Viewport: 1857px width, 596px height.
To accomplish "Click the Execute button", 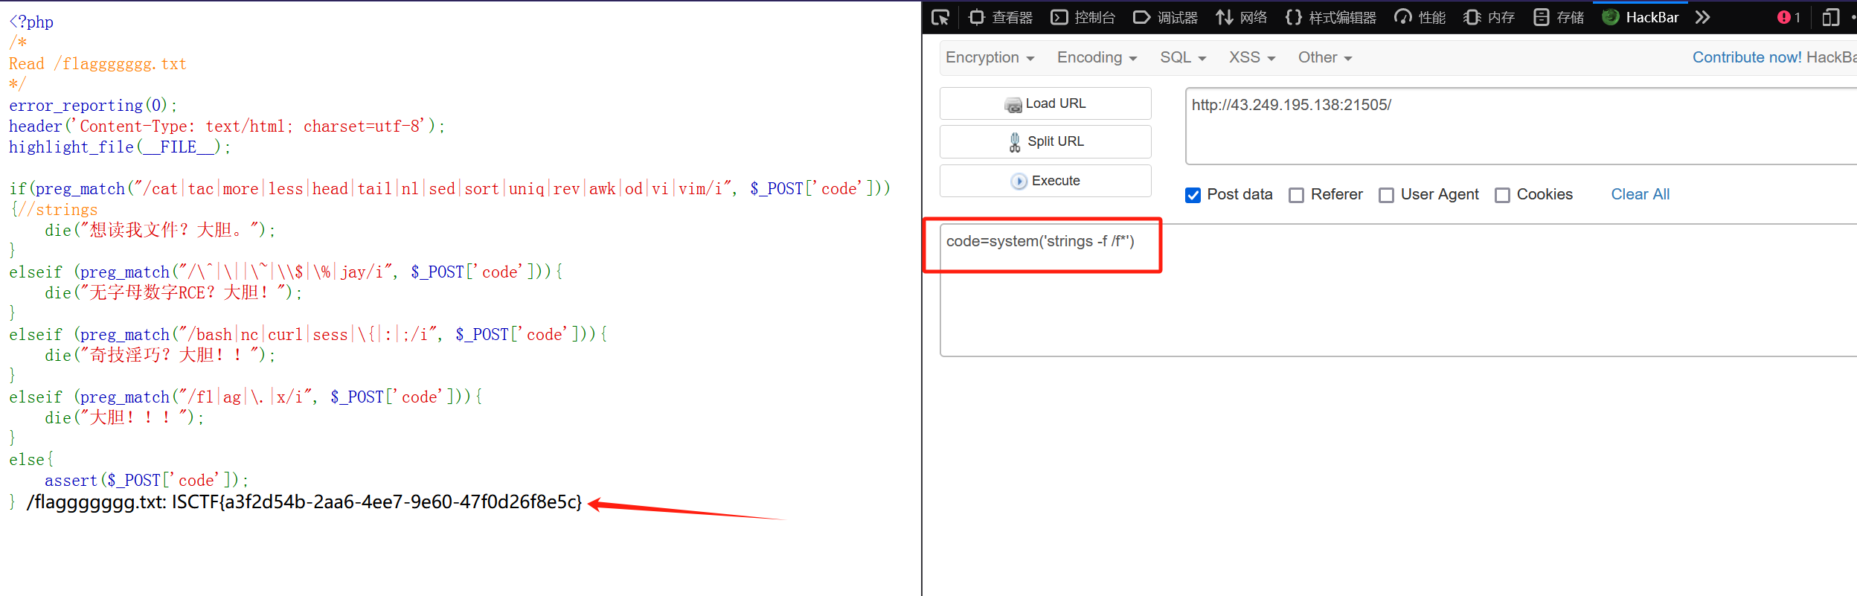I will pyautogui.click(x=1045, y=181).
